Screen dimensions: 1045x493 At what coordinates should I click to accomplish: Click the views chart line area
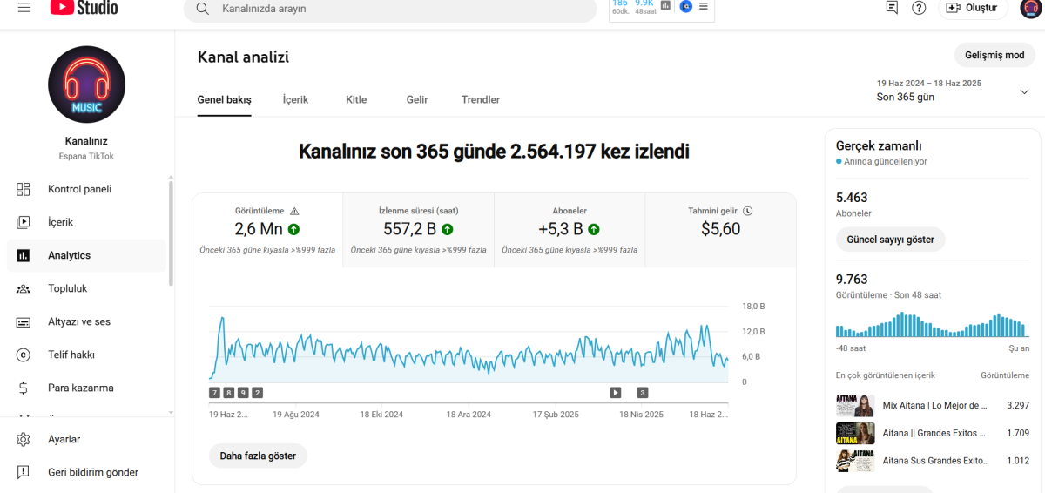click(x=469, y=346)
